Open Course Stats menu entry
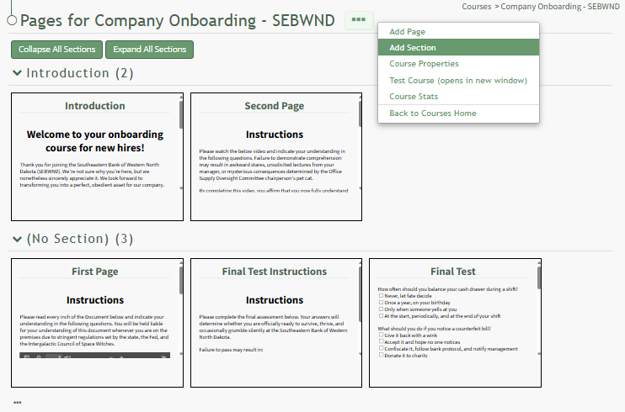 pyautogui.click(x=458, y=97)
